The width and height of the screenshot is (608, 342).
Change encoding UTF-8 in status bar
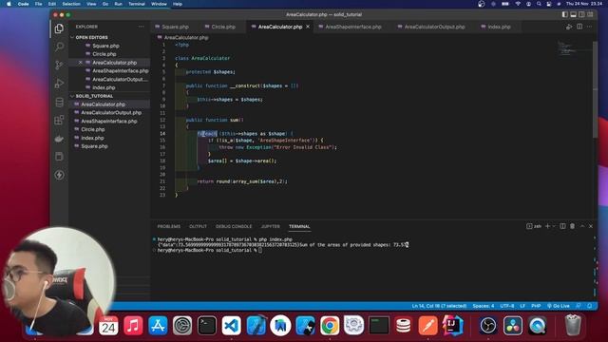click(x=506, y=306)
